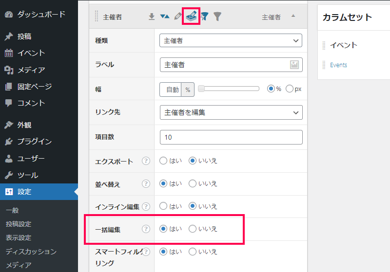Open ユーザー in the sidebar menu
The height and width of the screenshot is (272, 390).
39,158
